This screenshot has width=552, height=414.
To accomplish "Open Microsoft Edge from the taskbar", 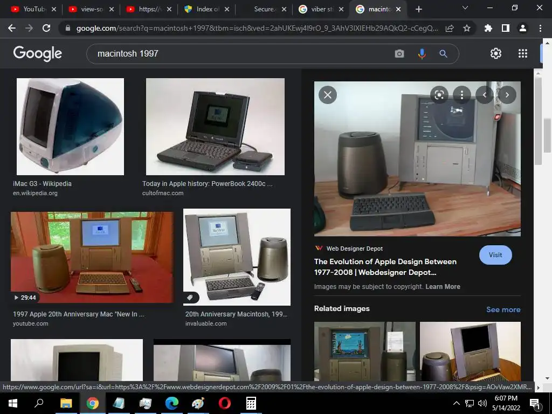I will 172,403.
